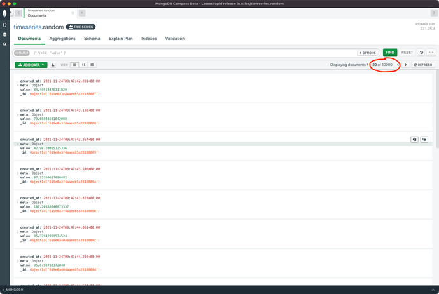Switch to the Indexes tab
The image size is (439, 294).
[149, 39]
